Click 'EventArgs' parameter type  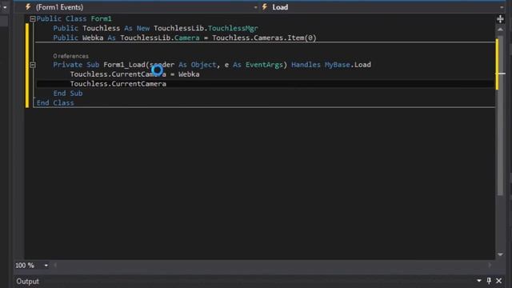[264, 65]
